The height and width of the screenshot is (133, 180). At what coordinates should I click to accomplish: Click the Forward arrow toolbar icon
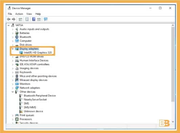click(x=14, y=19)
